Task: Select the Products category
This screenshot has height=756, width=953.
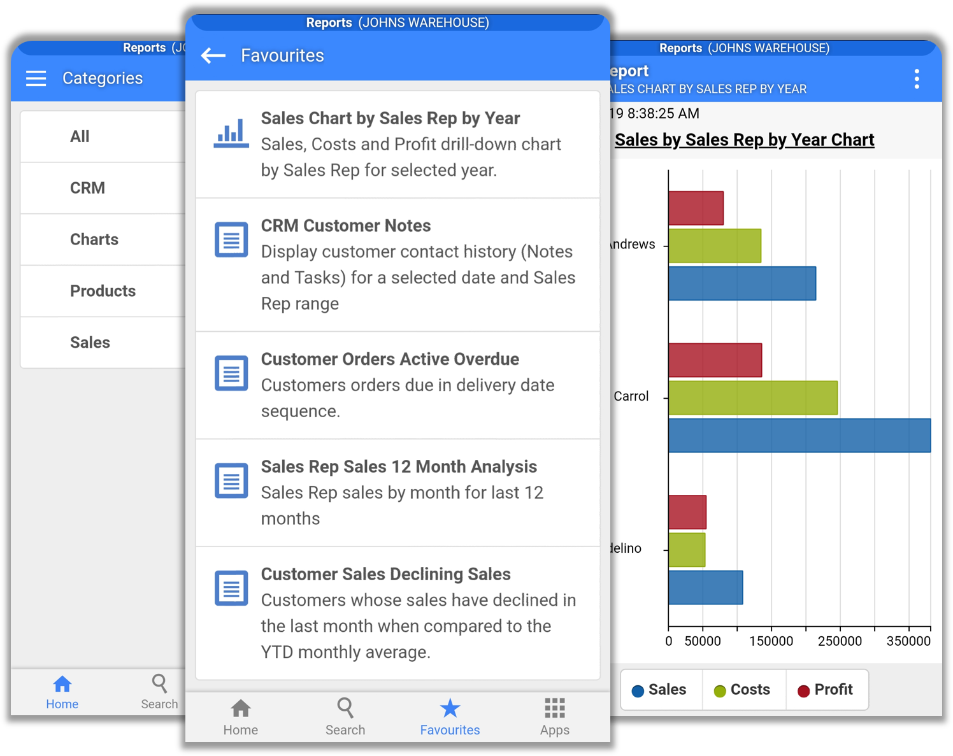Action: (103, 291)
